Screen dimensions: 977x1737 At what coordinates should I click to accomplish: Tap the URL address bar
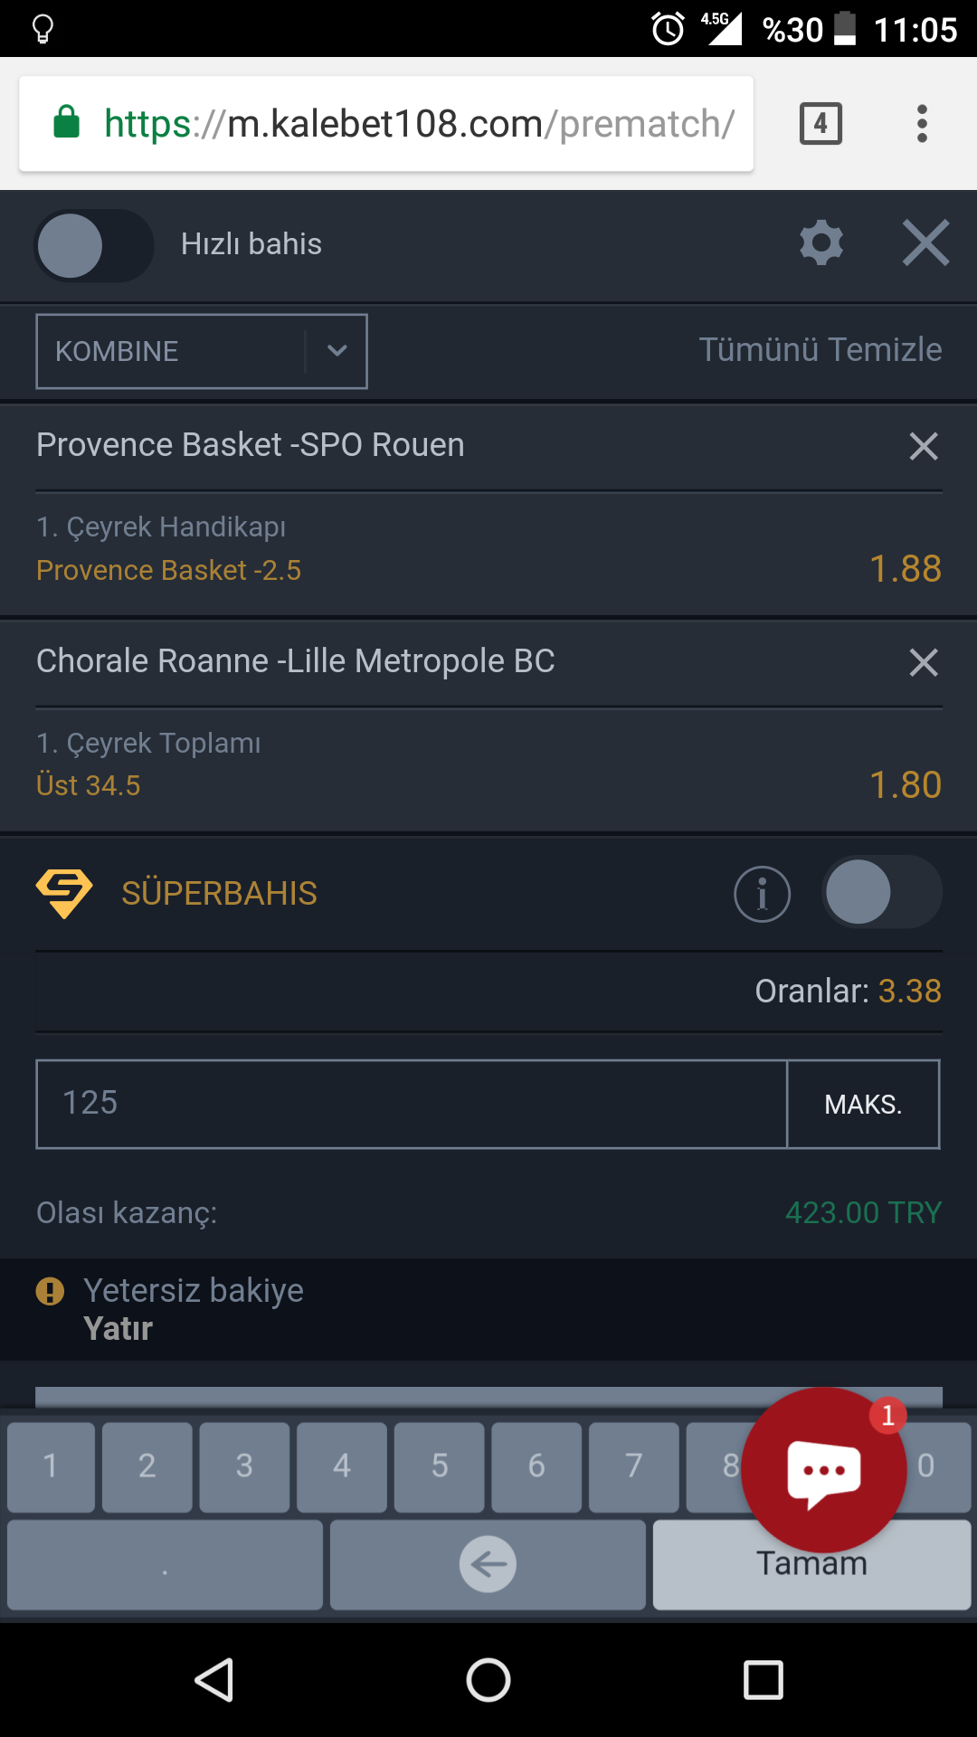tap(386, 124)
